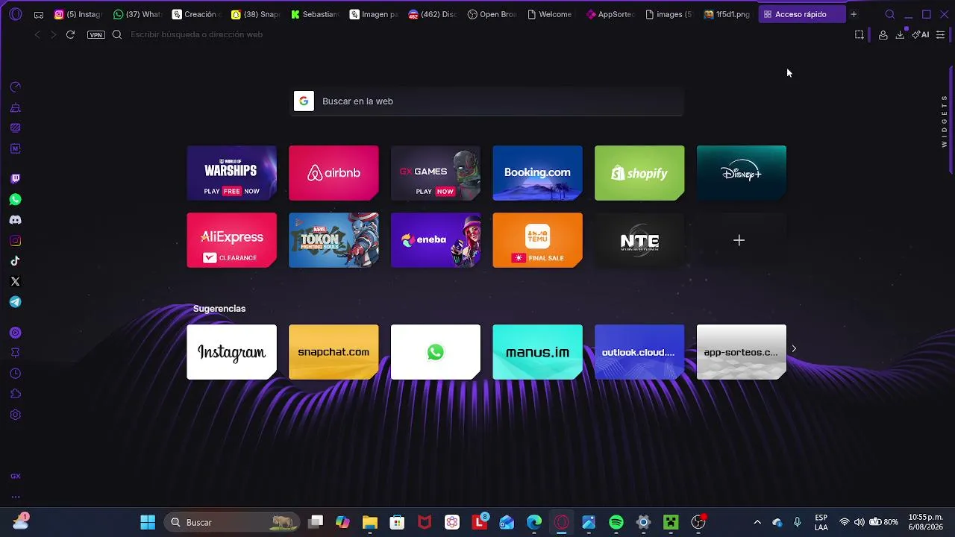This screenshot has height=537, width=955.
Task: Launch Spotify from the taskbar
Action: click(616, 522)
